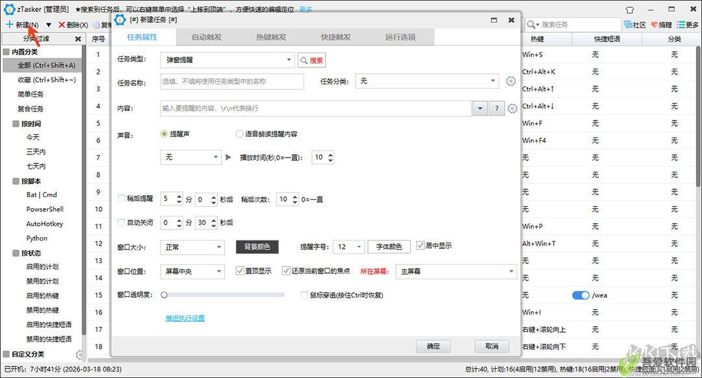
Task: Select 收藏 category in sidebar
Action: [x=47, y=80]
